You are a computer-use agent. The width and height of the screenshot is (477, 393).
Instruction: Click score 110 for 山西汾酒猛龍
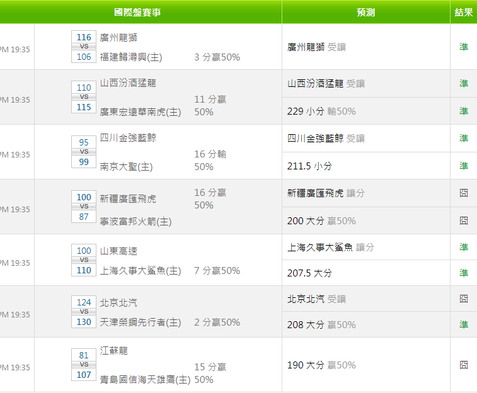84,88
